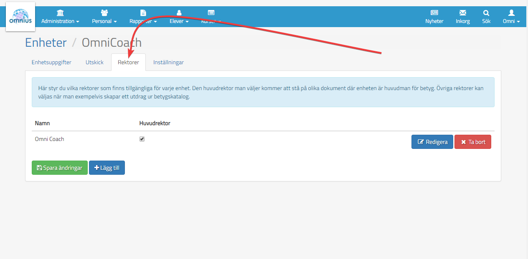Switch to the Enhetsuppgifter tab
The height and width of the screenshot is (259, 528).
tap(51, 62)
